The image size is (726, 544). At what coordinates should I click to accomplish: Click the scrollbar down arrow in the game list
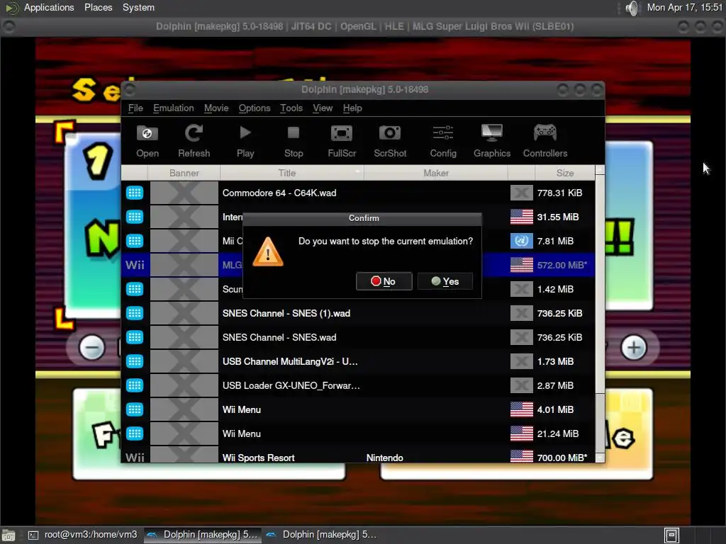tap(600, 458)
